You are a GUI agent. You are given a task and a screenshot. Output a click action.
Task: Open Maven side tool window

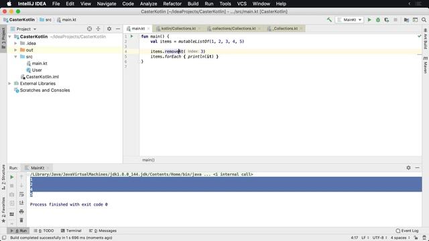(x=426, y=65)
